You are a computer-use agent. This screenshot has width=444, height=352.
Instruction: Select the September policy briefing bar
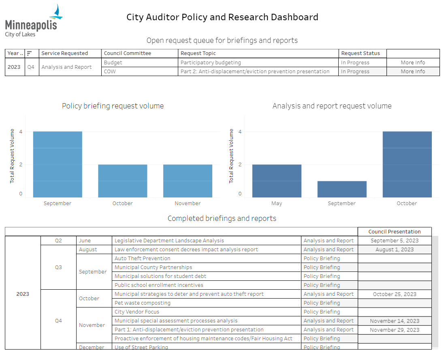click(x=58, y=164)
